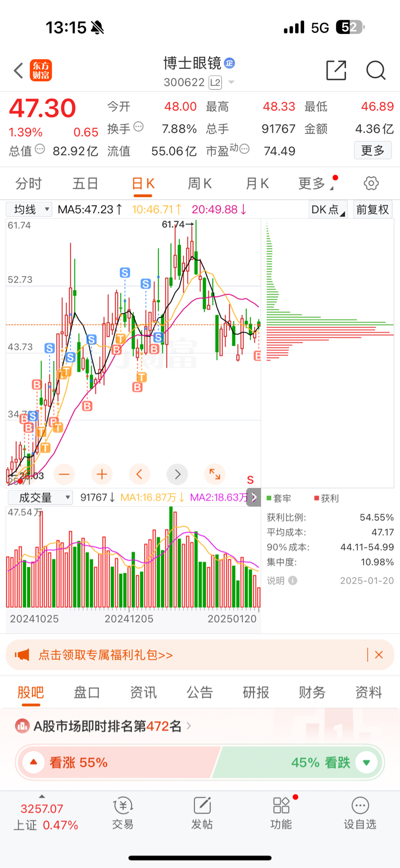Tap the 获利比例 value 54.55%

point(377,518)
